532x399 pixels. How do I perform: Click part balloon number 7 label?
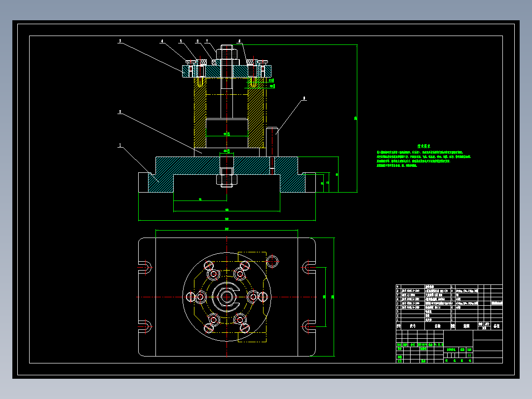coord(207,41)
